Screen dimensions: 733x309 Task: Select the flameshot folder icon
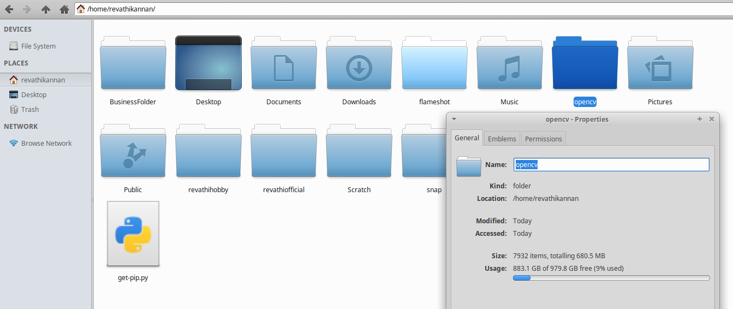(434, 63)
